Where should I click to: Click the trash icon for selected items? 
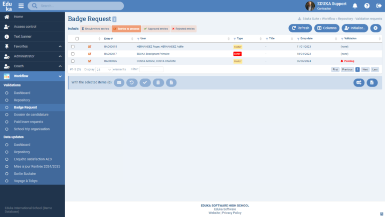click(x=158, y=82)
